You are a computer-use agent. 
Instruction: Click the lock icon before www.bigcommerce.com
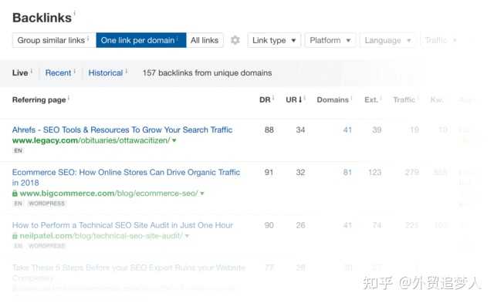pyautogui.click(x=15, y=194)
